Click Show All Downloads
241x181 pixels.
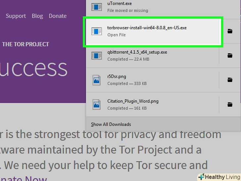(x=111, y=124)
